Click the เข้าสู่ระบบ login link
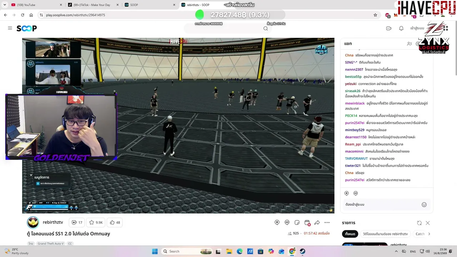Image resolution: width=457 pixels, height=257 pixels. pyautogui.click(x=417, y=28)
